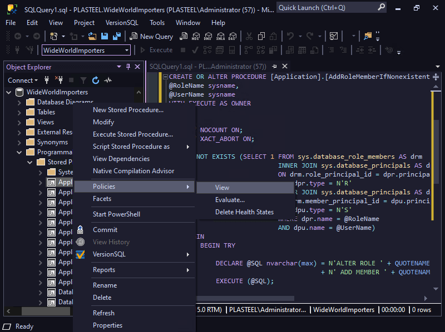Expand the Views folder
Viewport: 445px width, 332px height.
[19, 122]
